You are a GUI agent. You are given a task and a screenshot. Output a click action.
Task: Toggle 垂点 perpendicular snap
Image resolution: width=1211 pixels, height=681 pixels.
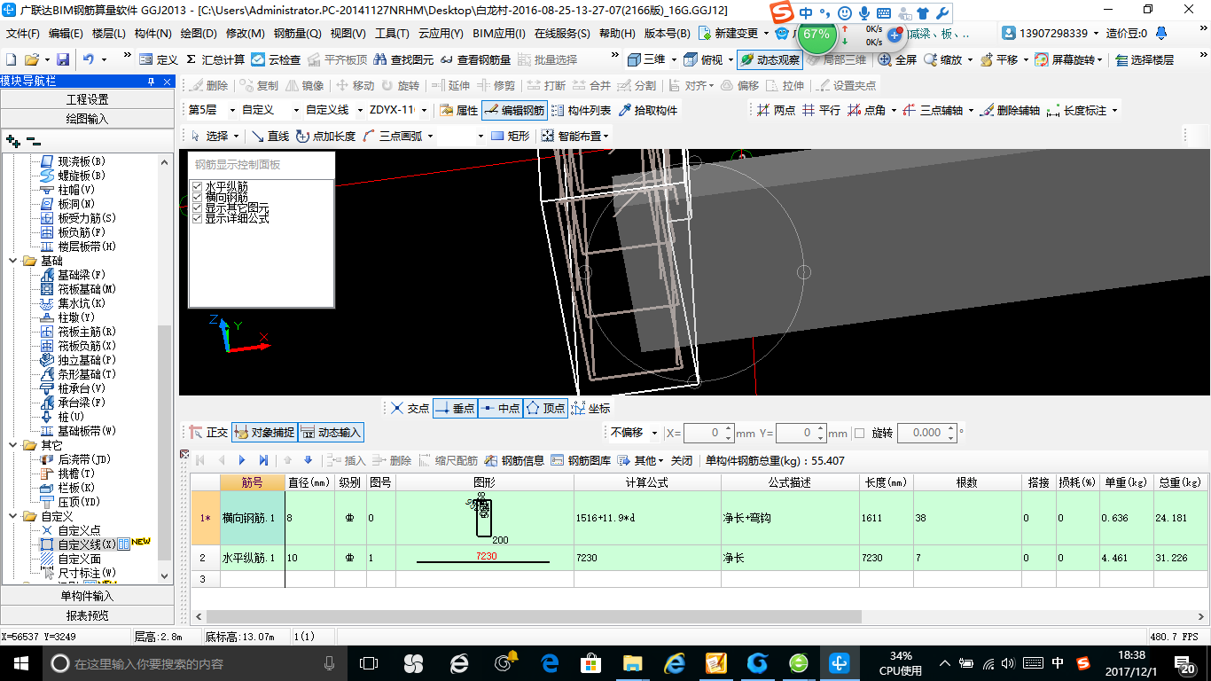pos(455,409)
